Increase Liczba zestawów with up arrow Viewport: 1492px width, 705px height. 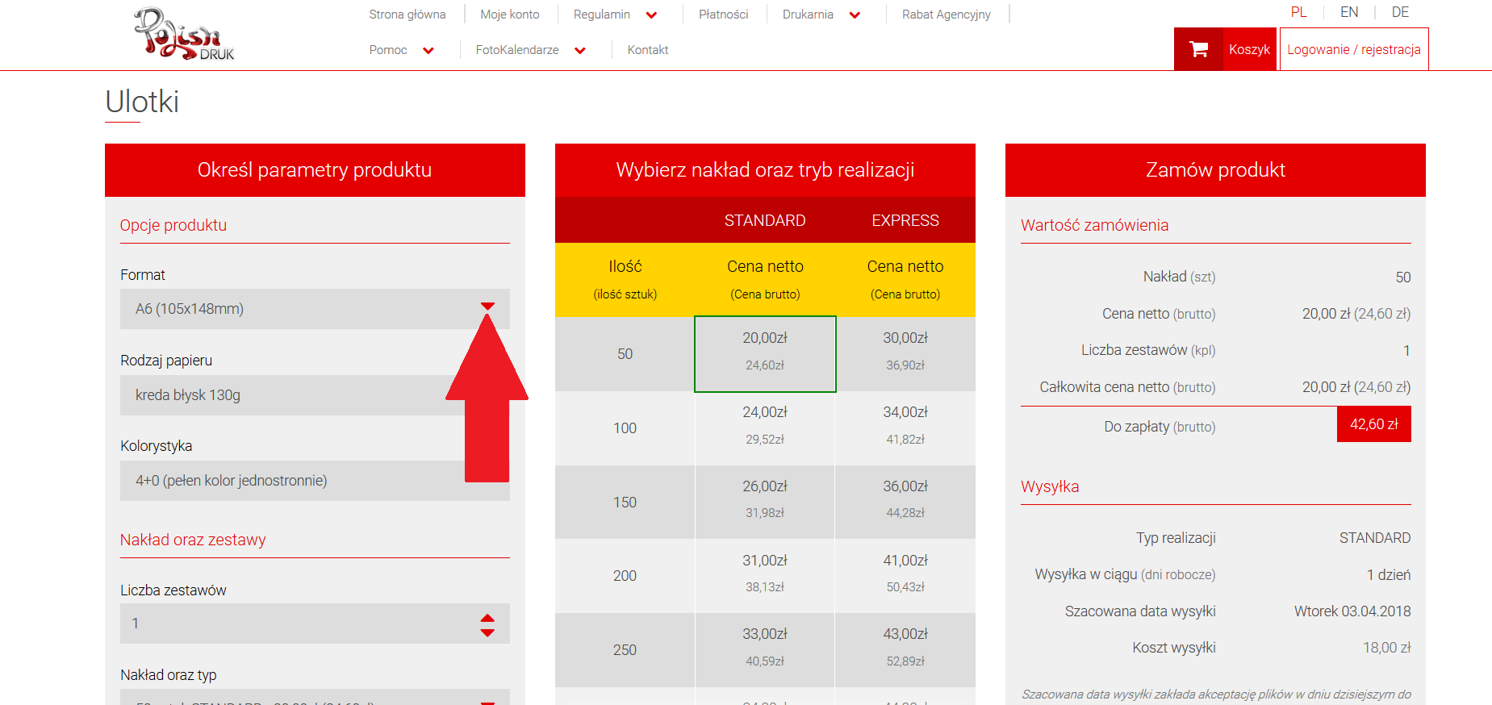(487, 618)
